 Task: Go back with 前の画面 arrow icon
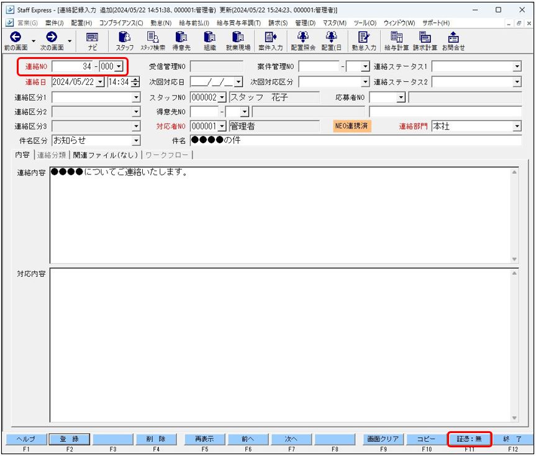pos(16,37)
